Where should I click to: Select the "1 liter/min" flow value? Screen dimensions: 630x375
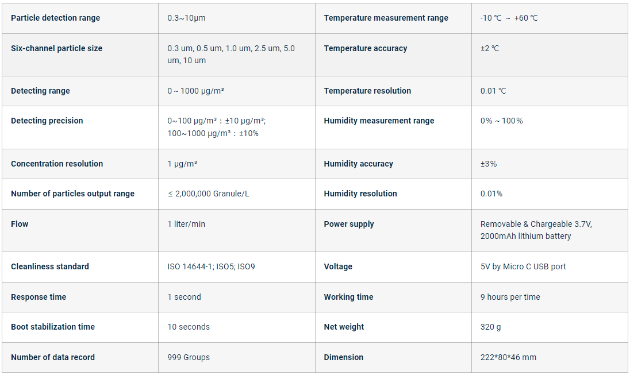click(186, 224)
